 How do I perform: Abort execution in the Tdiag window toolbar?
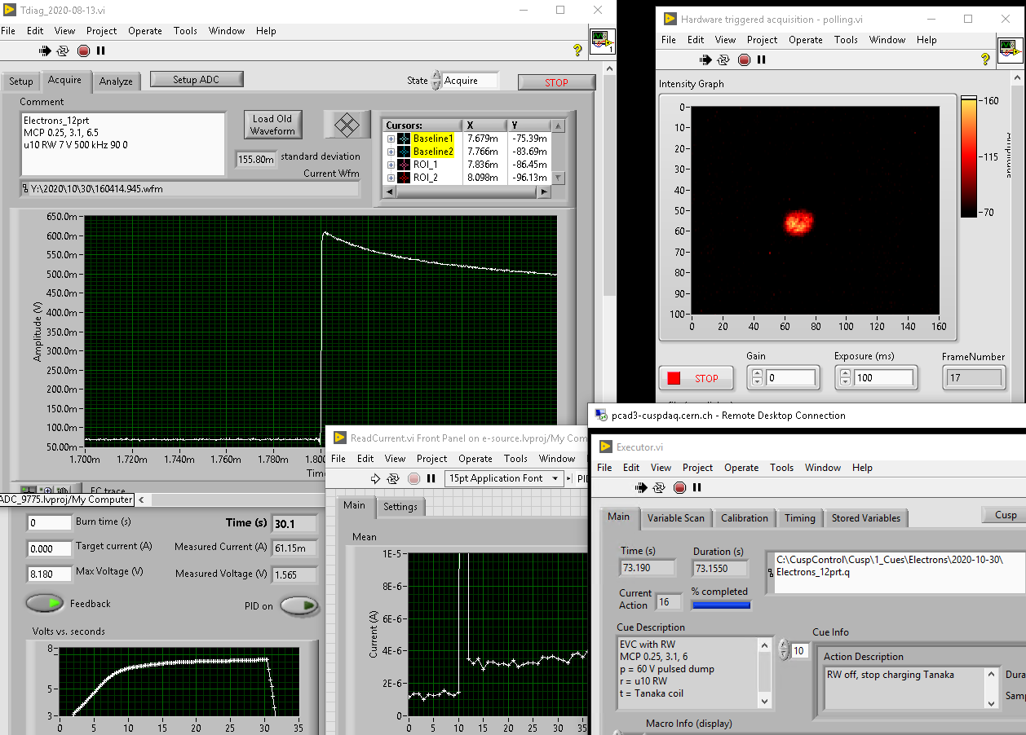pyautogui.click(x=83, y=51)
